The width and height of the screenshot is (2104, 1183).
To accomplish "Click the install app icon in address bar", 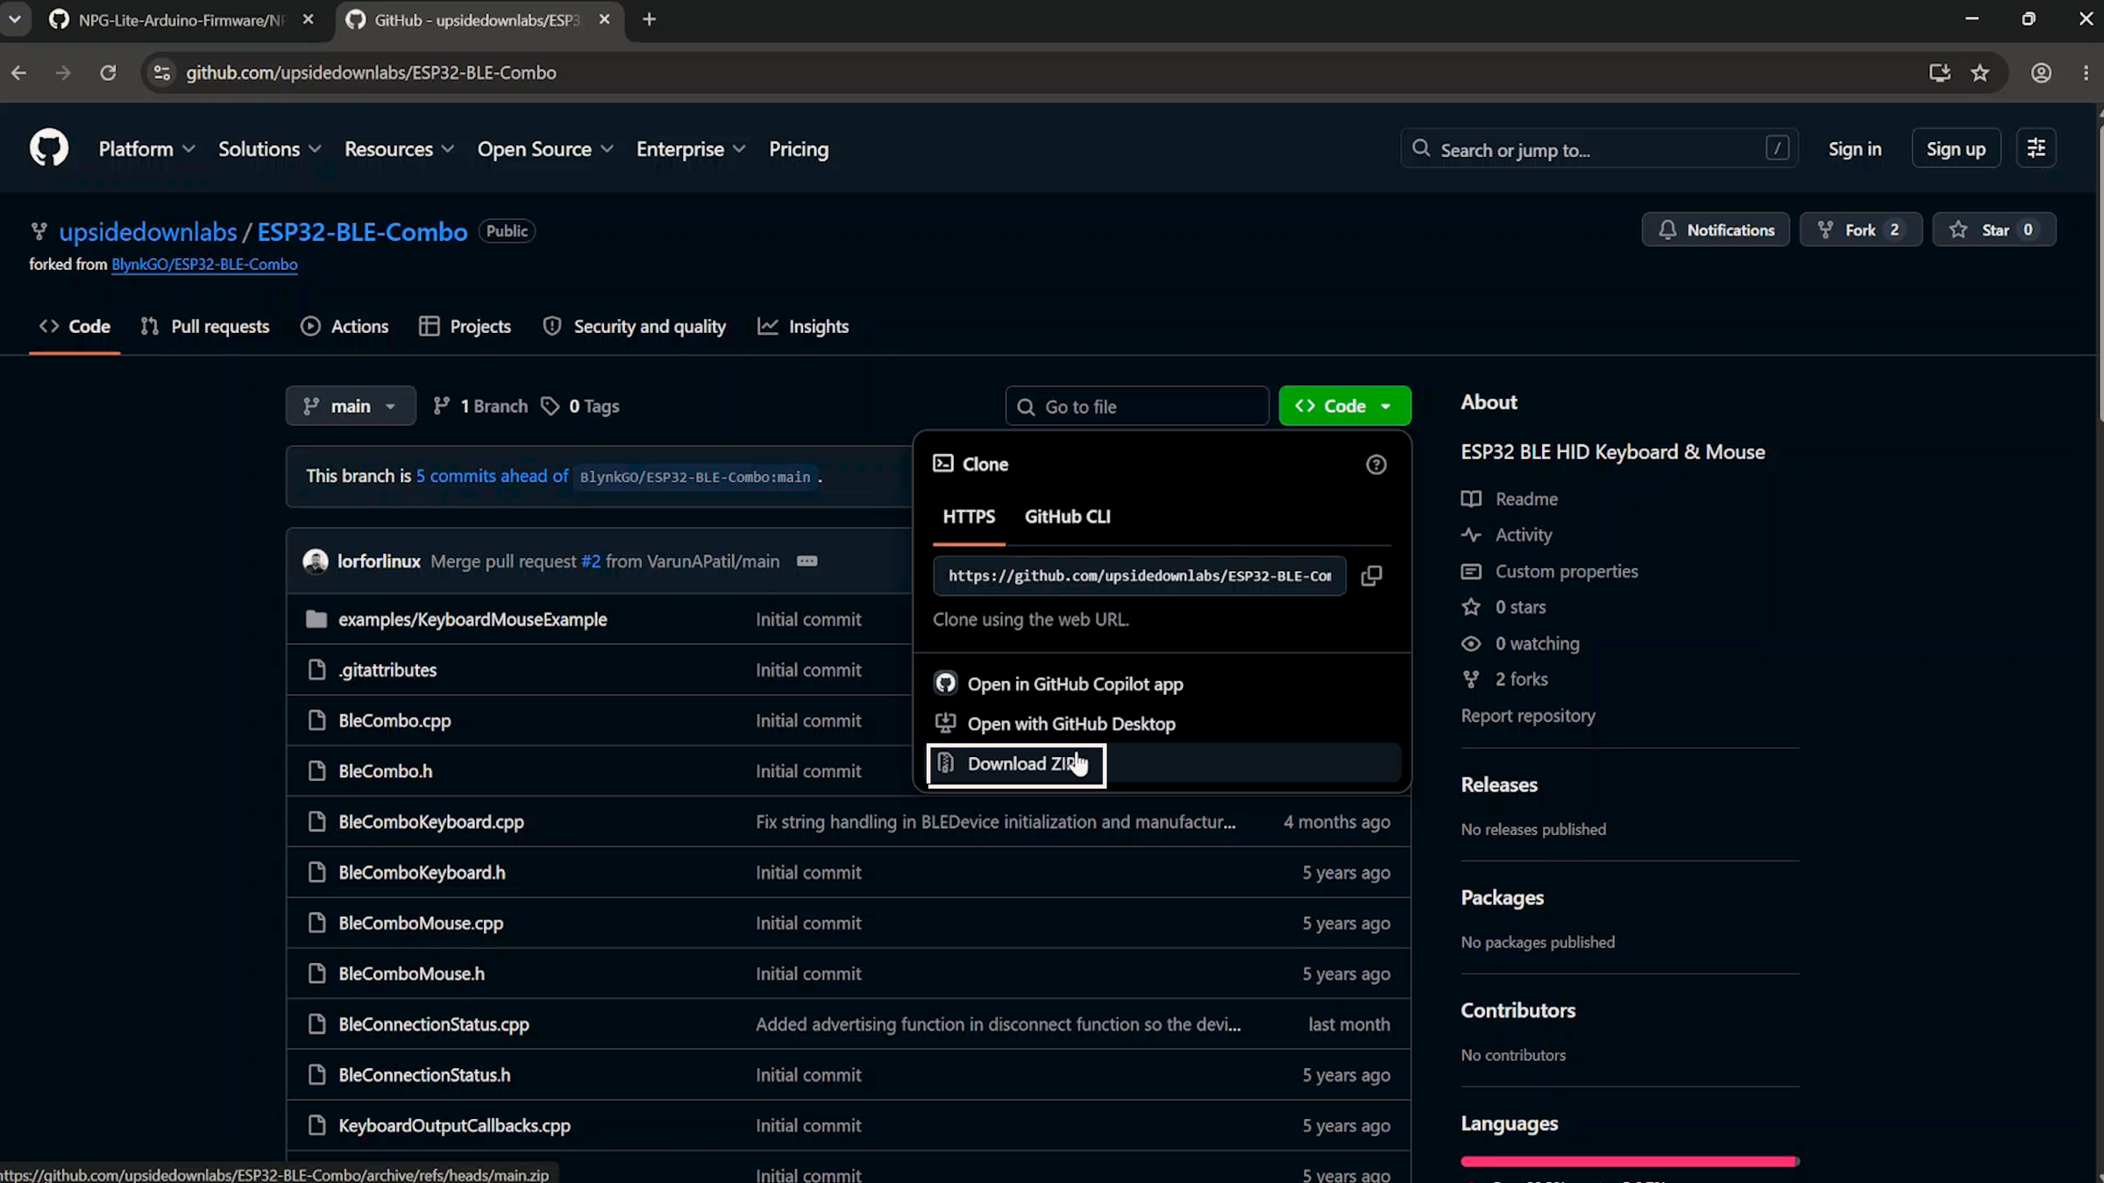I will [x=1939, y=73].
